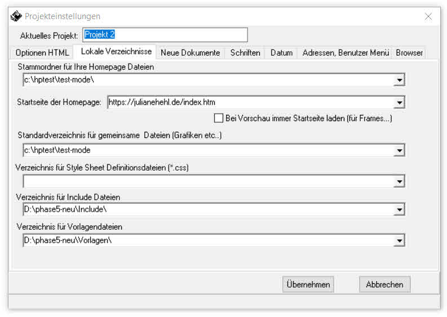Open the Style Sheet directory dropdown arrow

click(399, 181)
